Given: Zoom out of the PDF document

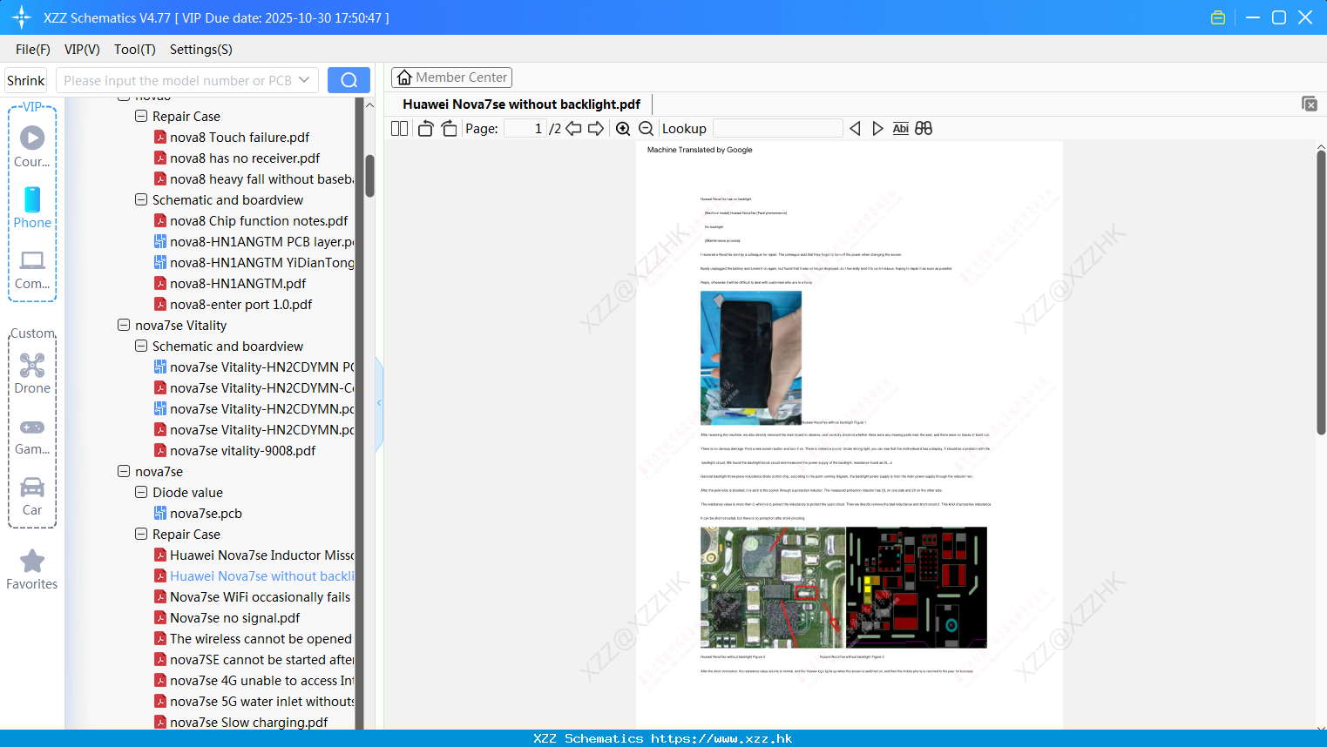Looking at the screenshot, I should pyautogui.click(x=646, y=129).
